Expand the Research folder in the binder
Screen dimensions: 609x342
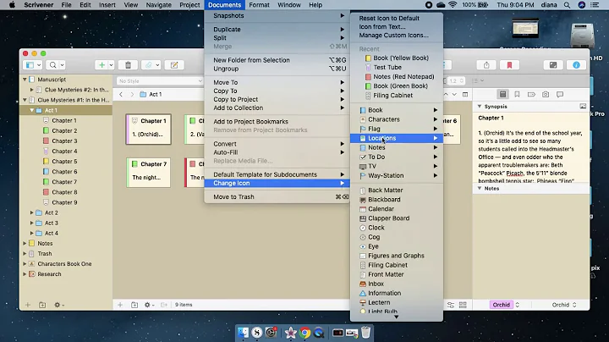click(x=25, y=274)
